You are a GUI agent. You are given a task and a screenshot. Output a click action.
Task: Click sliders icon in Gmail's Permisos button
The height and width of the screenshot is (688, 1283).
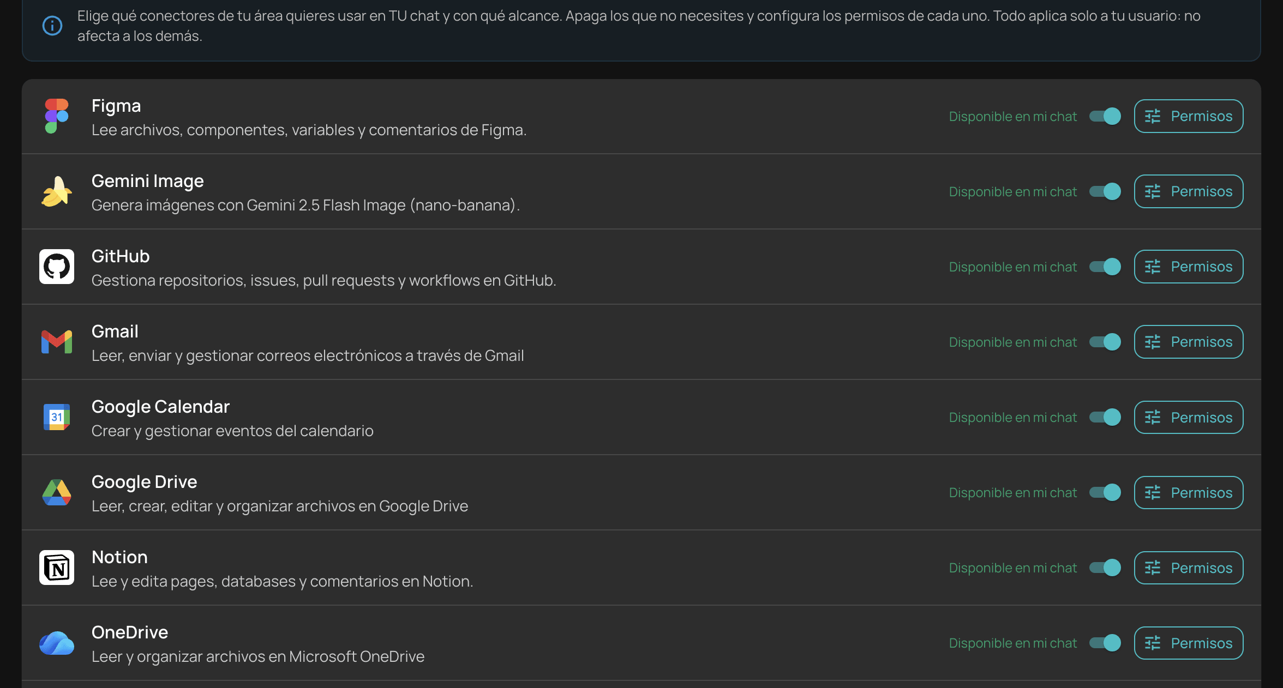pos(1153,342)
